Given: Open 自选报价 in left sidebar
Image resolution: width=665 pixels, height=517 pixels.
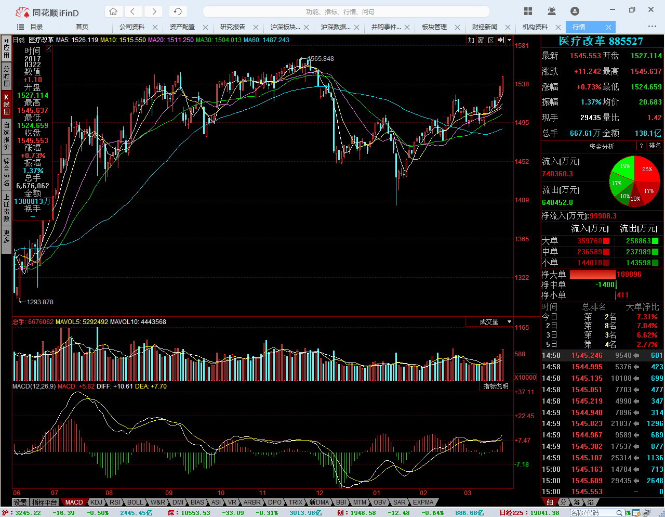Looking at the screenshot, I should 6,136.
